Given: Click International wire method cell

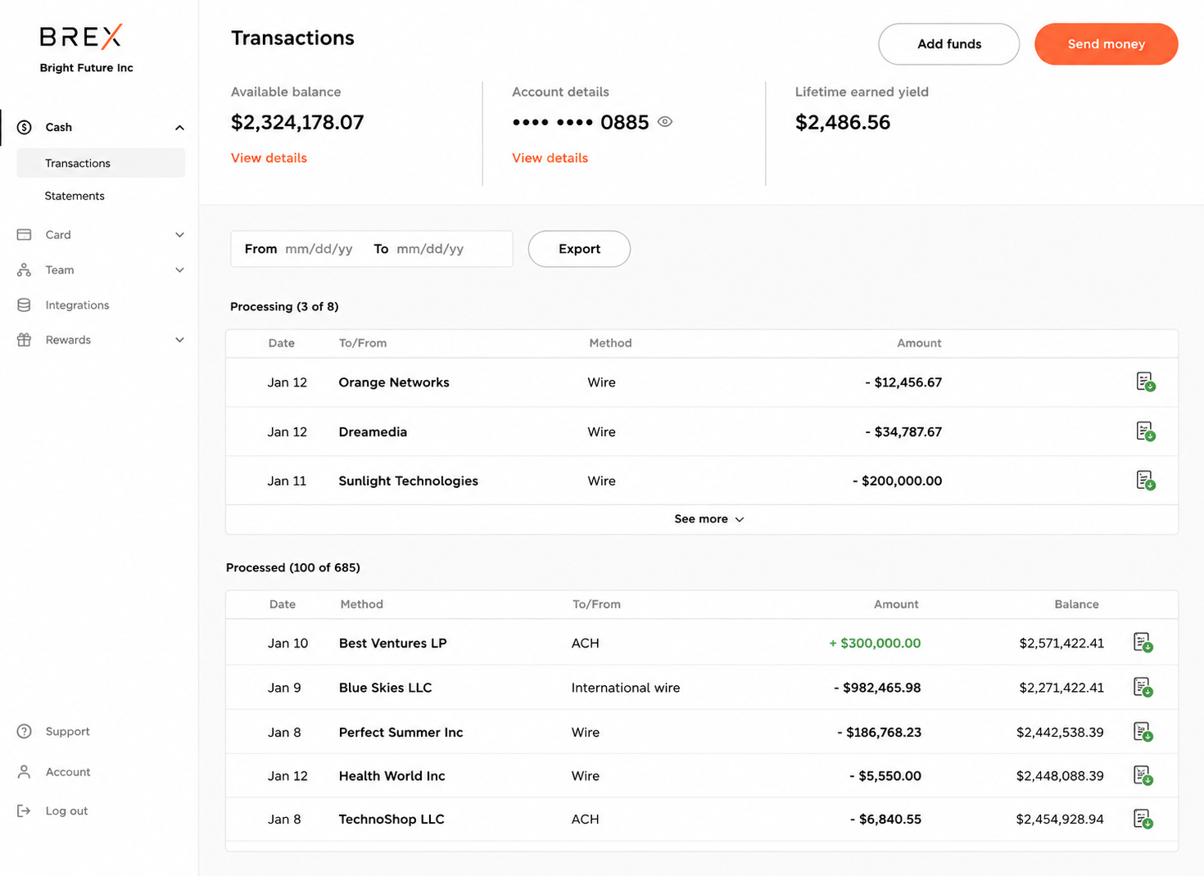Looking at the screenshot, I should pyautogui.click(x=626, y=688).
